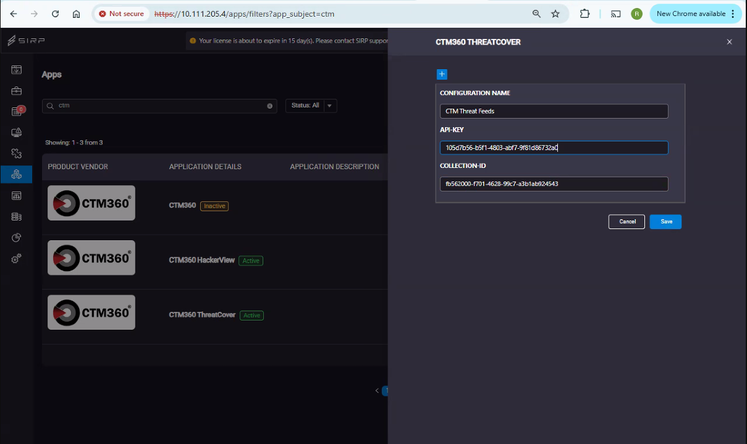
Task: Open Chrome home page button
Action: [76, 14]
